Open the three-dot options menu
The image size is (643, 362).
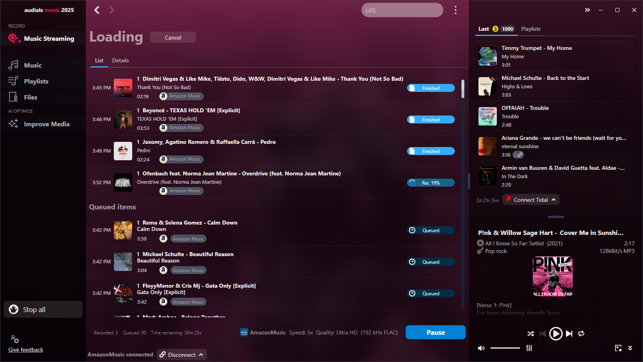455,10
